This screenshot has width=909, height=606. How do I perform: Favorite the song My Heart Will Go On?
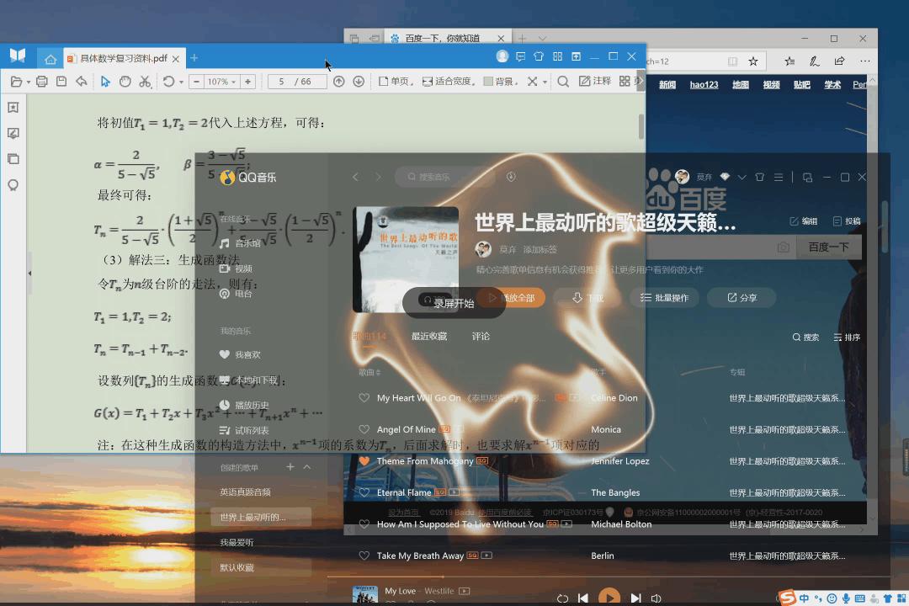click(364, 397)
